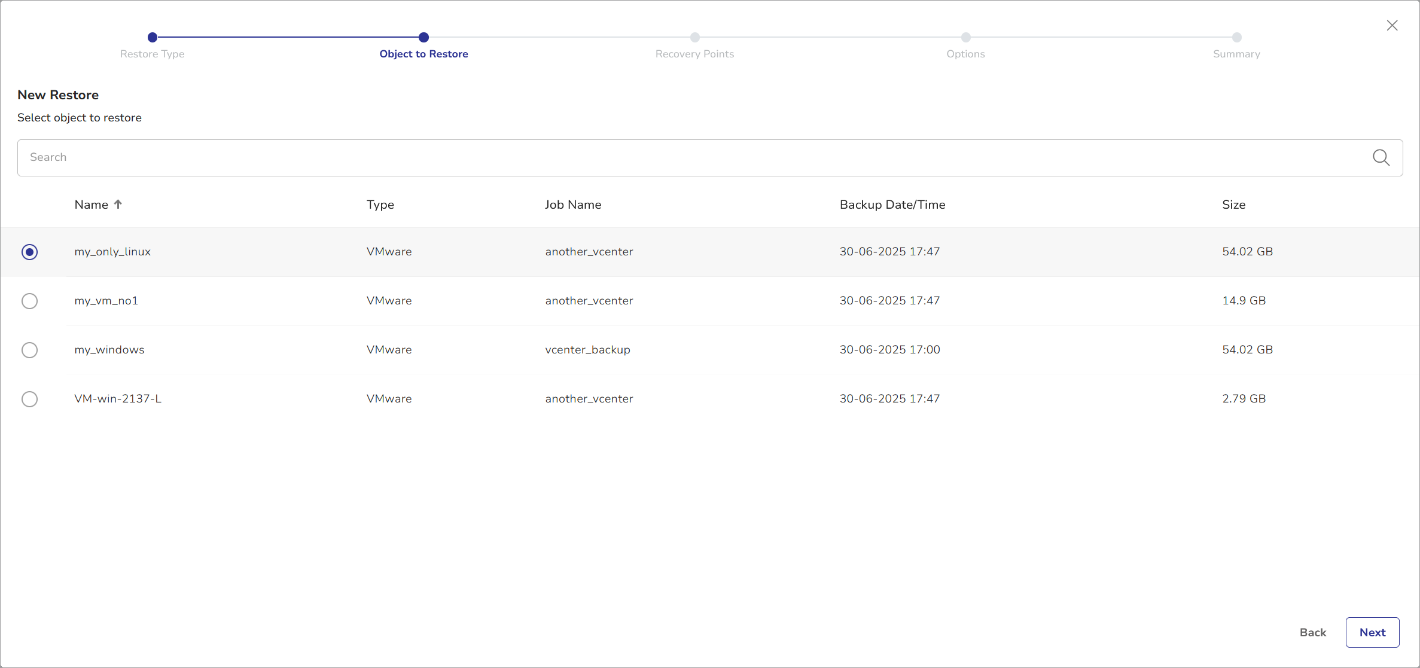
Task: Go to the Restore Type step
Action: coord(153,38)
